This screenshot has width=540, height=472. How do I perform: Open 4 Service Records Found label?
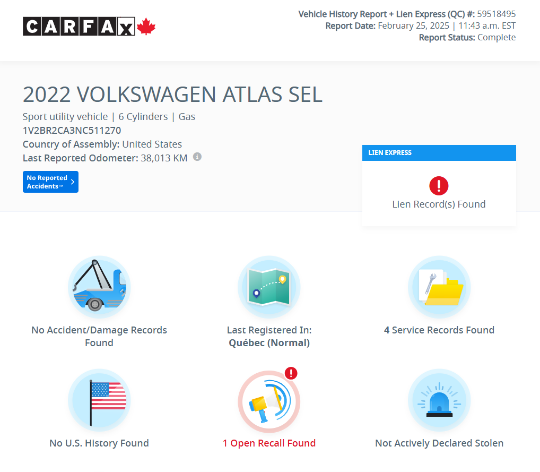(439, 330)
